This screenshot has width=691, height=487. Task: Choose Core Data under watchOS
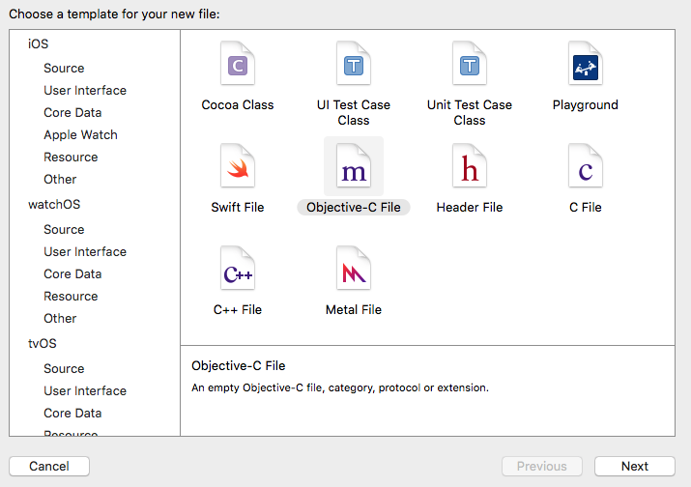coord(72,274)
